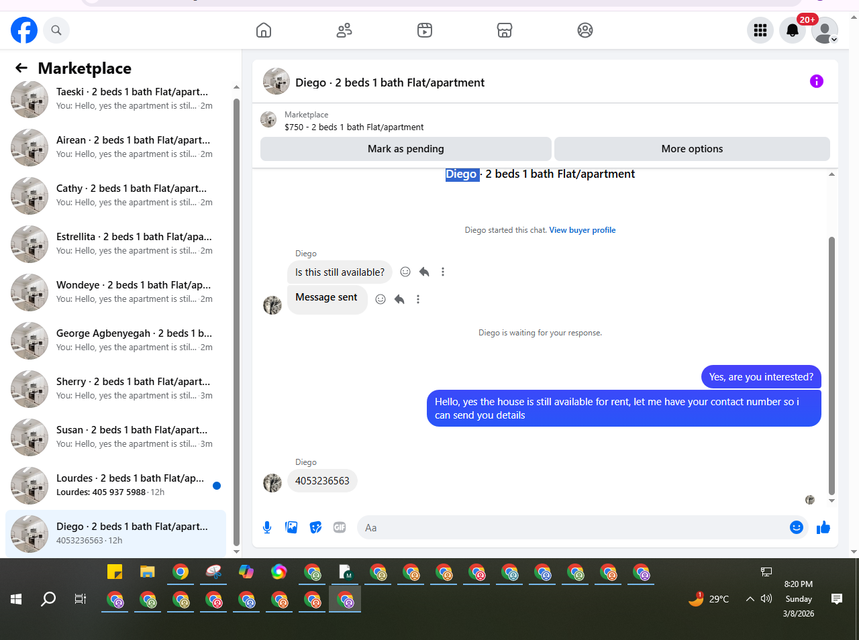
Task: Click the voice clip microphone icon
Action: pos(267,527)
